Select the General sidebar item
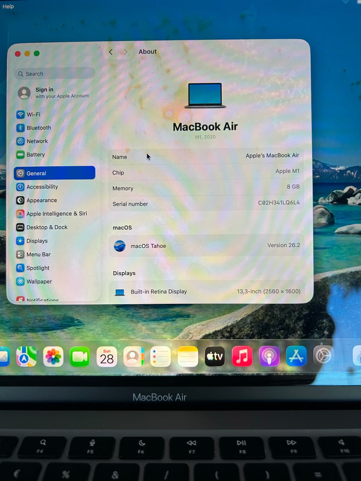The height and width of the screenshot is (481, 361). pyautogui.click(x=55, y=173)
